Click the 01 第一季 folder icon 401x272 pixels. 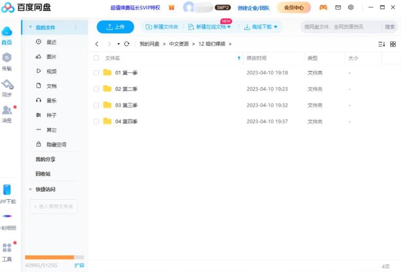click(x=107, y=72)
